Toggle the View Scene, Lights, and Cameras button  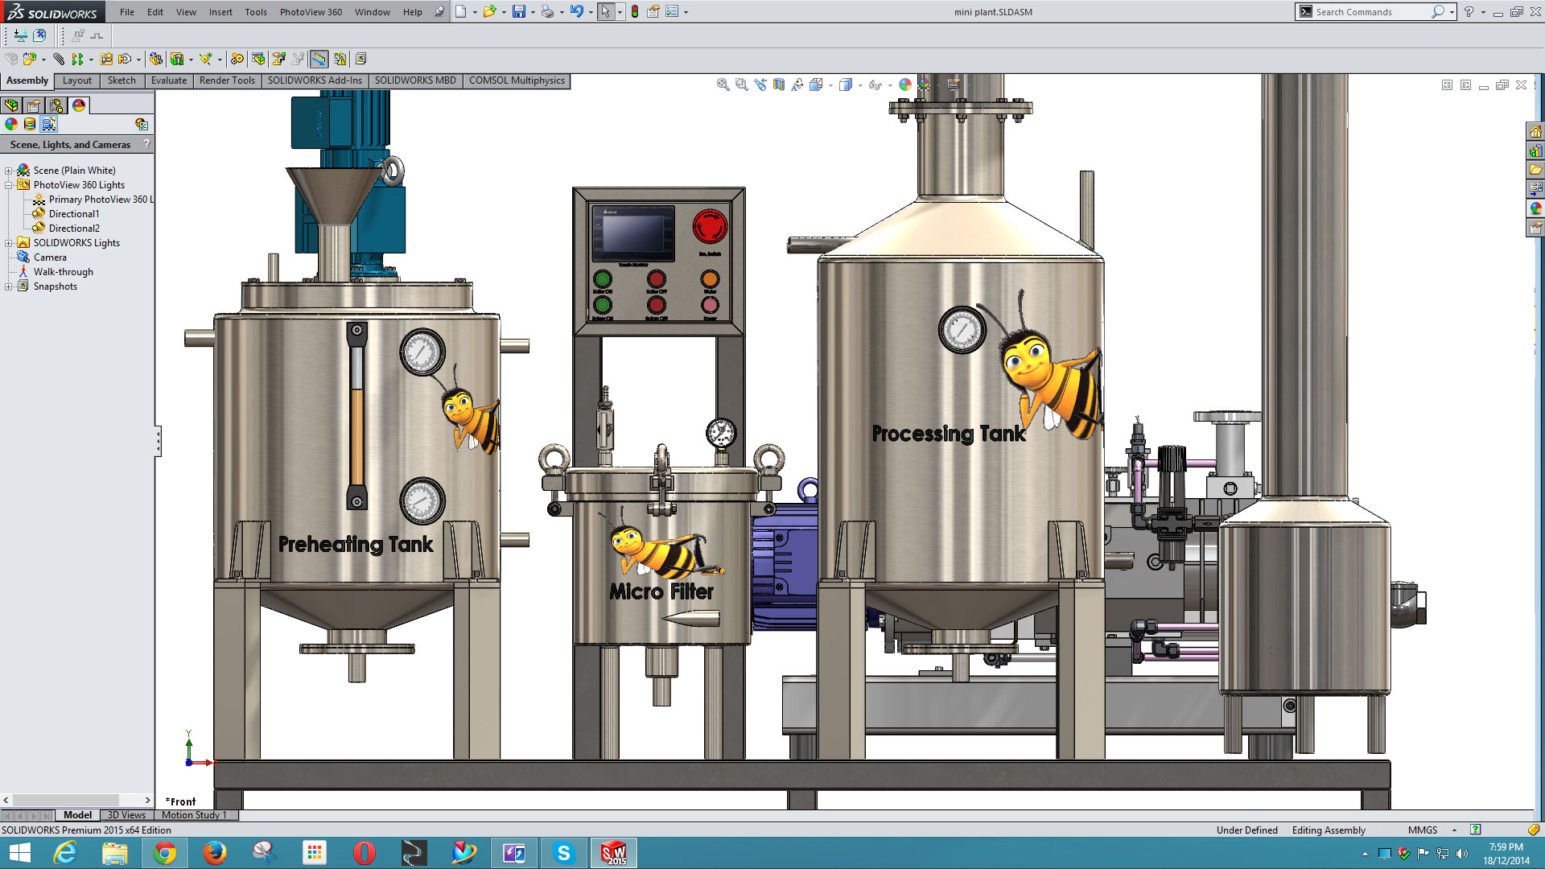(49, 124)
